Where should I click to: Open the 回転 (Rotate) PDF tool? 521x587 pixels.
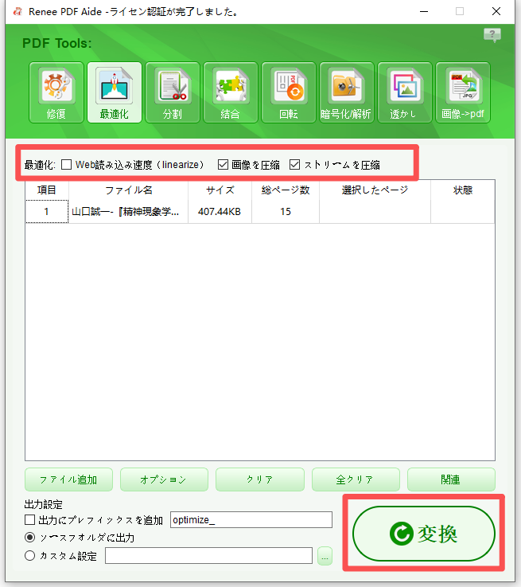[x=289, y=92]
